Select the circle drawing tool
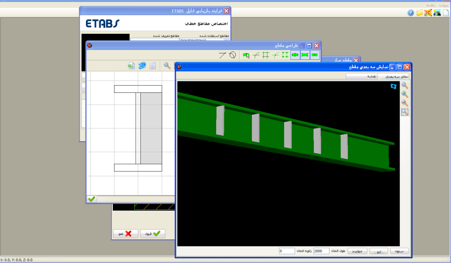Image resolution: width=451 pixels, height=263 pixels. 232,55
